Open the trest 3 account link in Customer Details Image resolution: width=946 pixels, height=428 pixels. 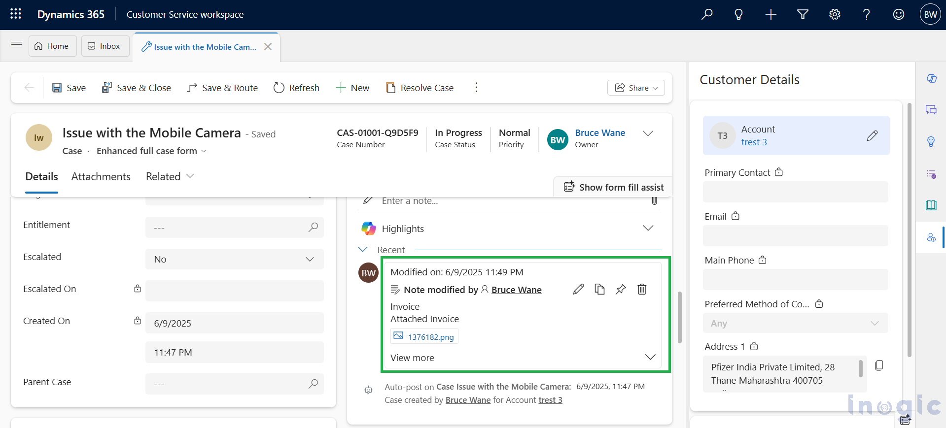pos(754,142)
